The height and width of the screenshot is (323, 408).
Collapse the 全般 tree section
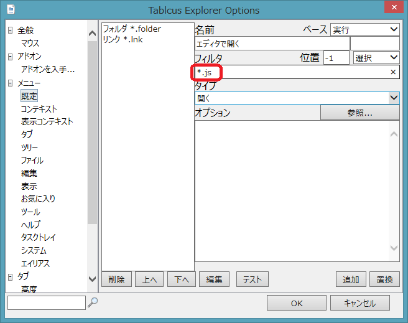[11, 30]
